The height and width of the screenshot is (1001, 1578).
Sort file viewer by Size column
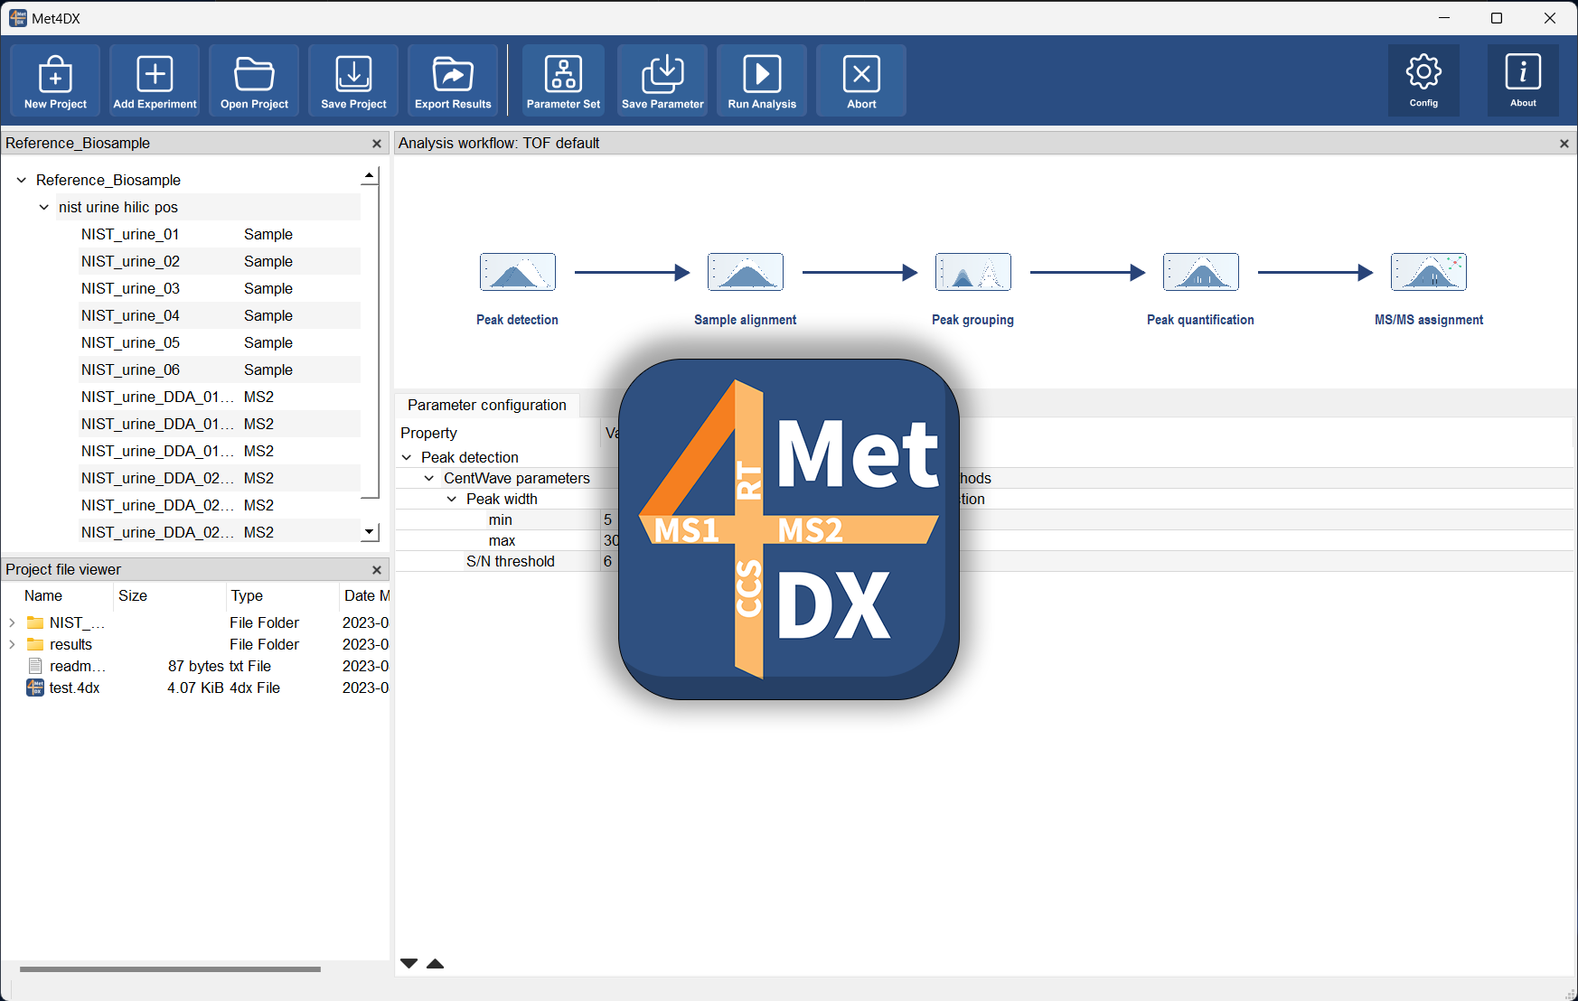coord(170,595)
